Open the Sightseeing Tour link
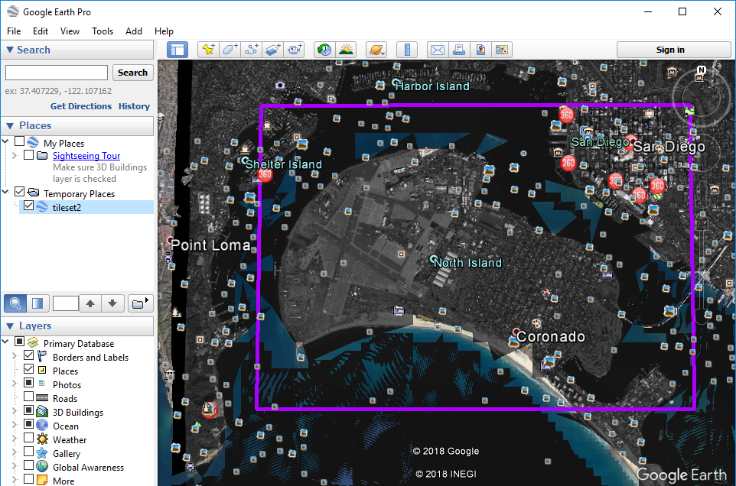Screen dimensions: 736x486 pos(86,156)
